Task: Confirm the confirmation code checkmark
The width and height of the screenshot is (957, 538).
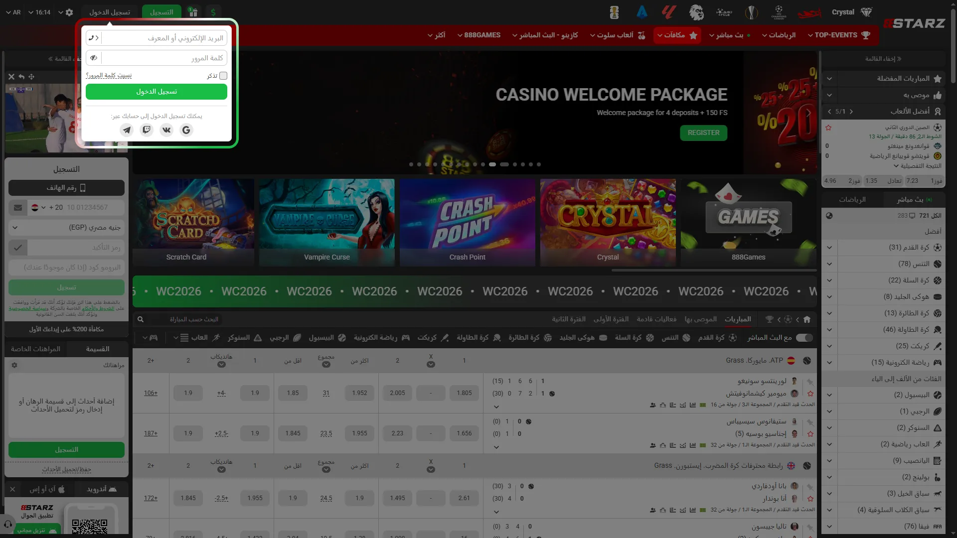Action: click(18, 248)
